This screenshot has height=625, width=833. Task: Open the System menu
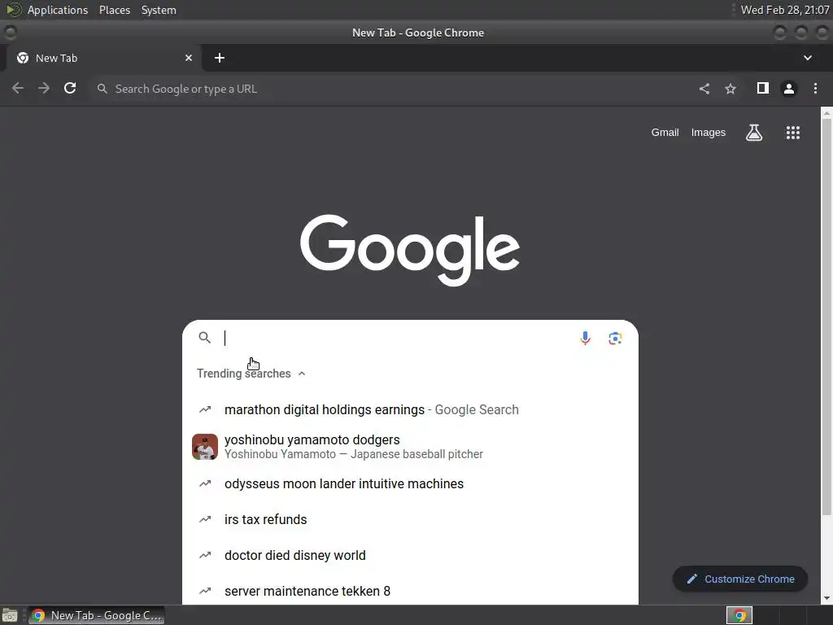click(x=159, y=10)
